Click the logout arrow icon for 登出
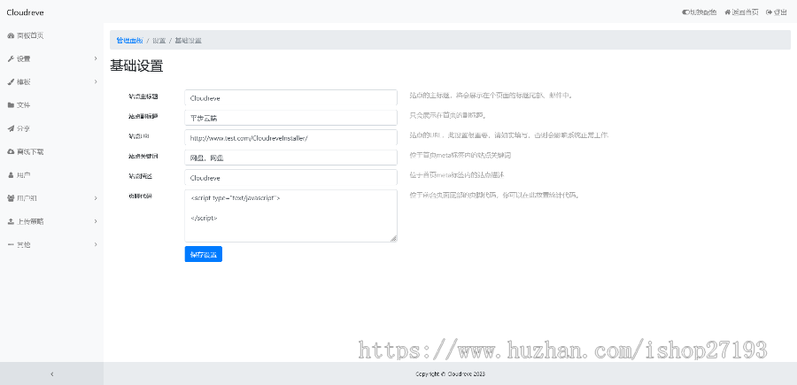Screen dimensions: 797x385 click(769, 12)
